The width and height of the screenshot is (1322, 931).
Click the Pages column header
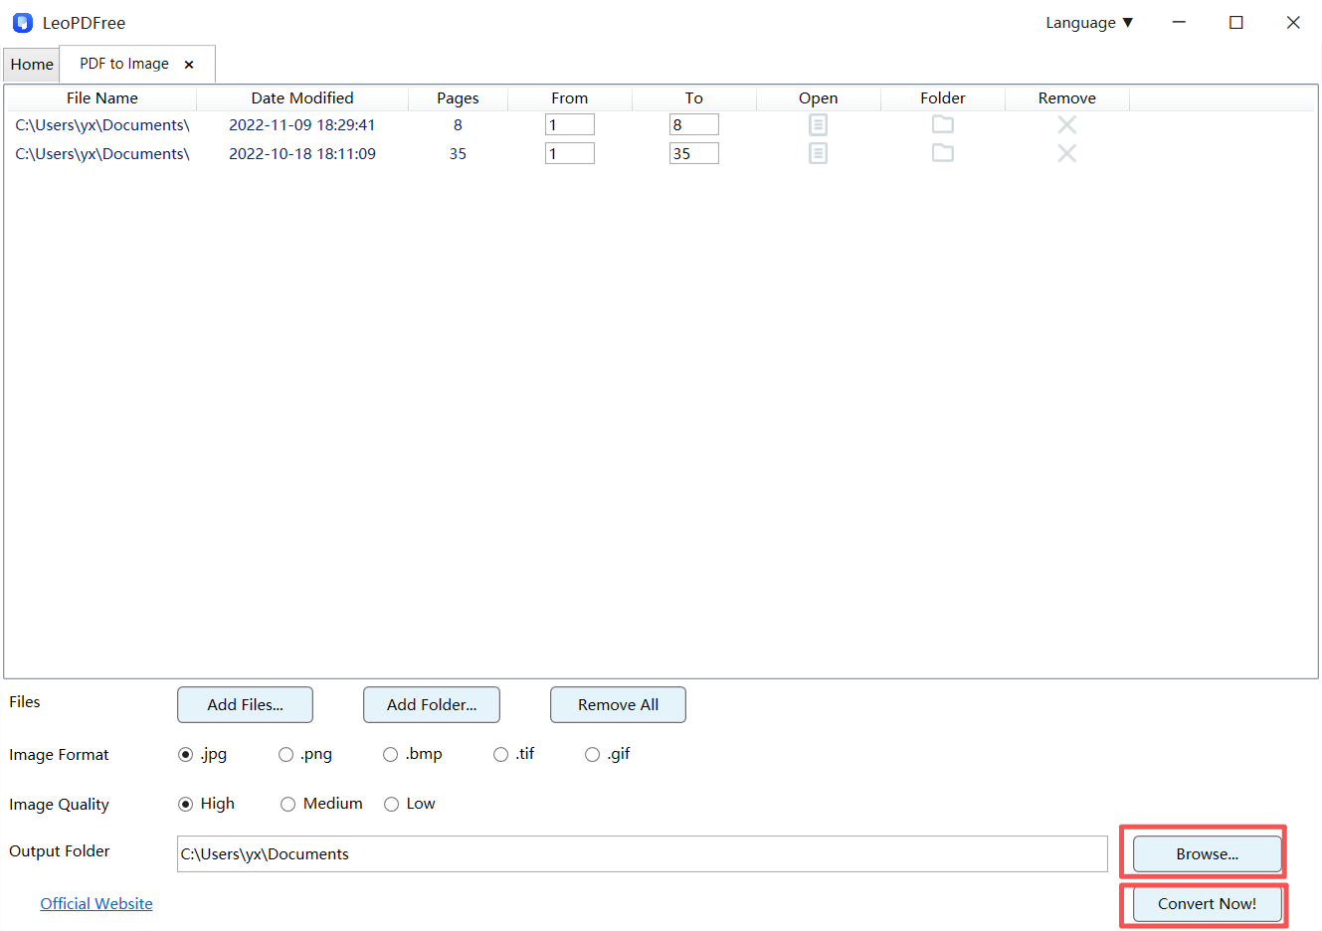tap(458, 98)
